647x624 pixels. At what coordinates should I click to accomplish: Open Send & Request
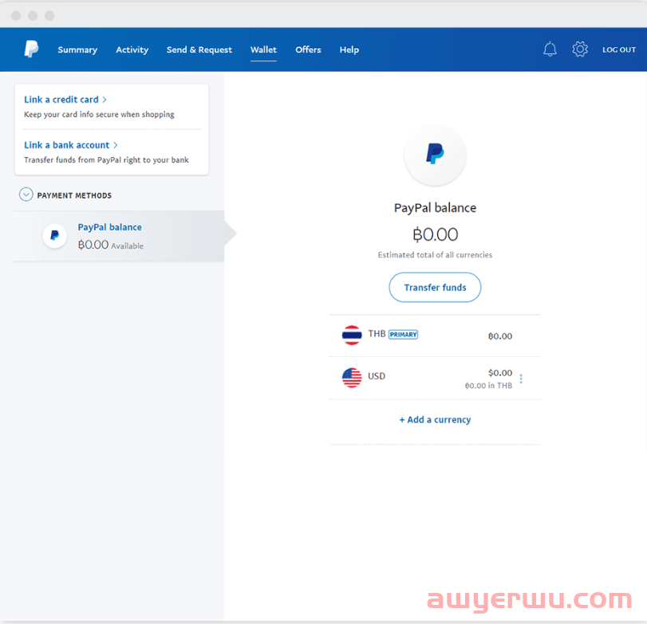tap(199, 50)
